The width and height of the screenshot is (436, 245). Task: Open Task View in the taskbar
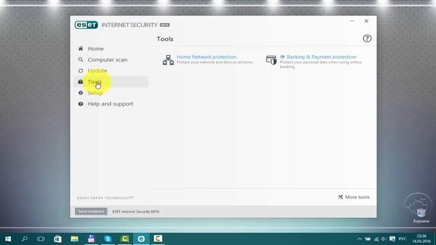pyautogui.click(x=41, y=239)
